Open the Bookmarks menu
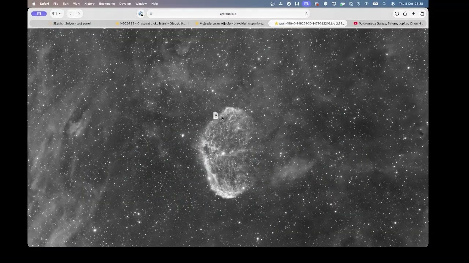 [x=107, y=4]
